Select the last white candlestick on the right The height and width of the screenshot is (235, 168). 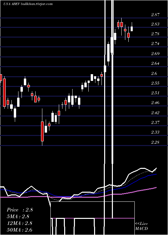pyautogui.click(x=132, y=29)
